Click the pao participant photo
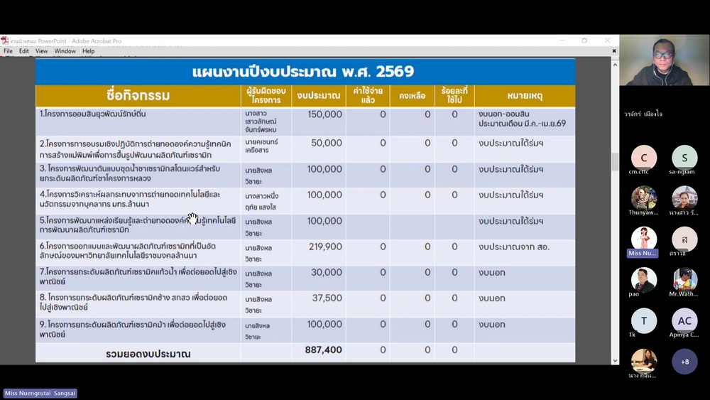 644,279
